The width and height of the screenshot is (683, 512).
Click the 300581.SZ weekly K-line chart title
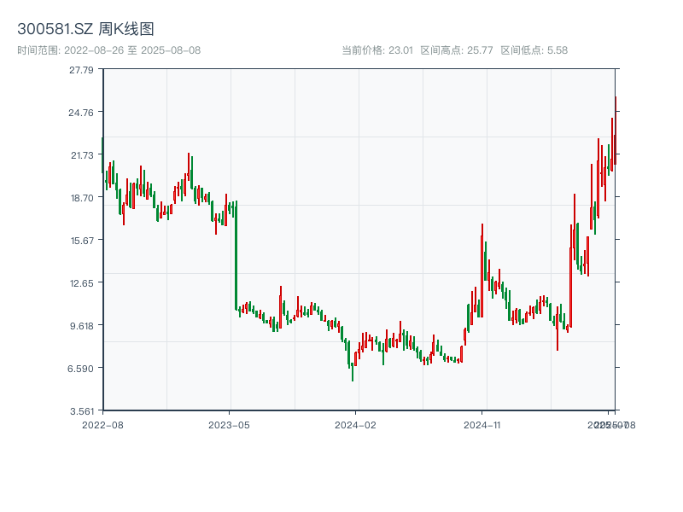coord(85,30)
